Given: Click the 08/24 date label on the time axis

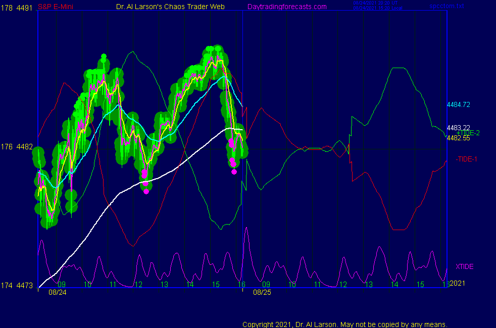Looking at the screenshot, I should point(57,292).
